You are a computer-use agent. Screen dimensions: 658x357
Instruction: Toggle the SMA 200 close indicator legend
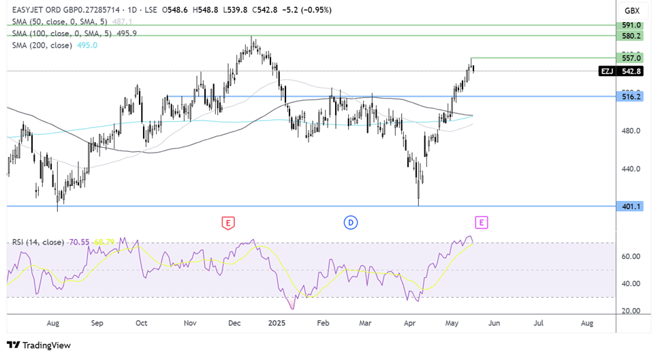tap(42, 45)
